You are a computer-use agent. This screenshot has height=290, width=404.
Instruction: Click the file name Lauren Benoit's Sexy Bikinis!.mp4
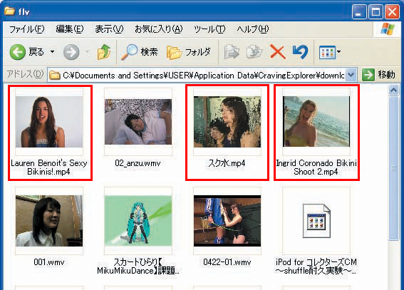[x=49, y=167]
